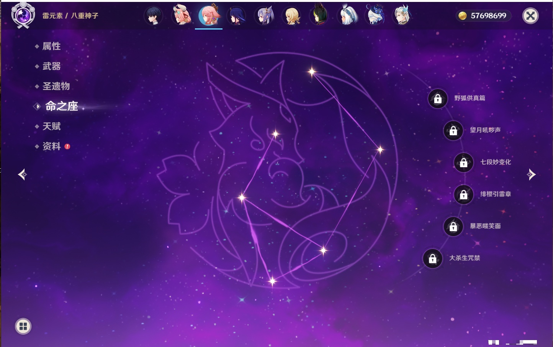Click the Mora coin icon
553x347 pixels.
point(463,16)
